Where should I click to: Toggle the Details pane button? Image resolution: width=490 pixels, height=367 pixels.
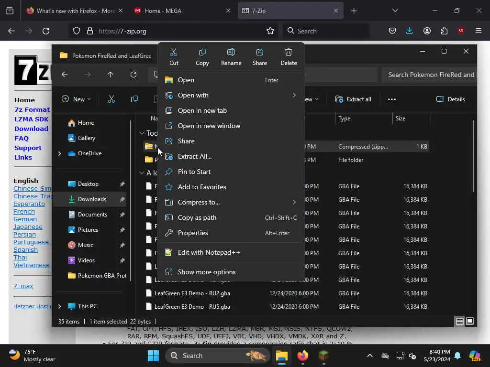pyautogui.click(x=451, y=99)
